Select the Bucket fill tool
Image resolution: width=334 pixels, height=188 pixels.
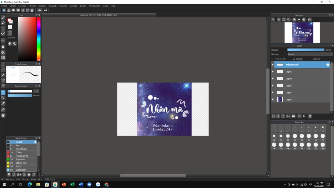click(x=3, y=52)
